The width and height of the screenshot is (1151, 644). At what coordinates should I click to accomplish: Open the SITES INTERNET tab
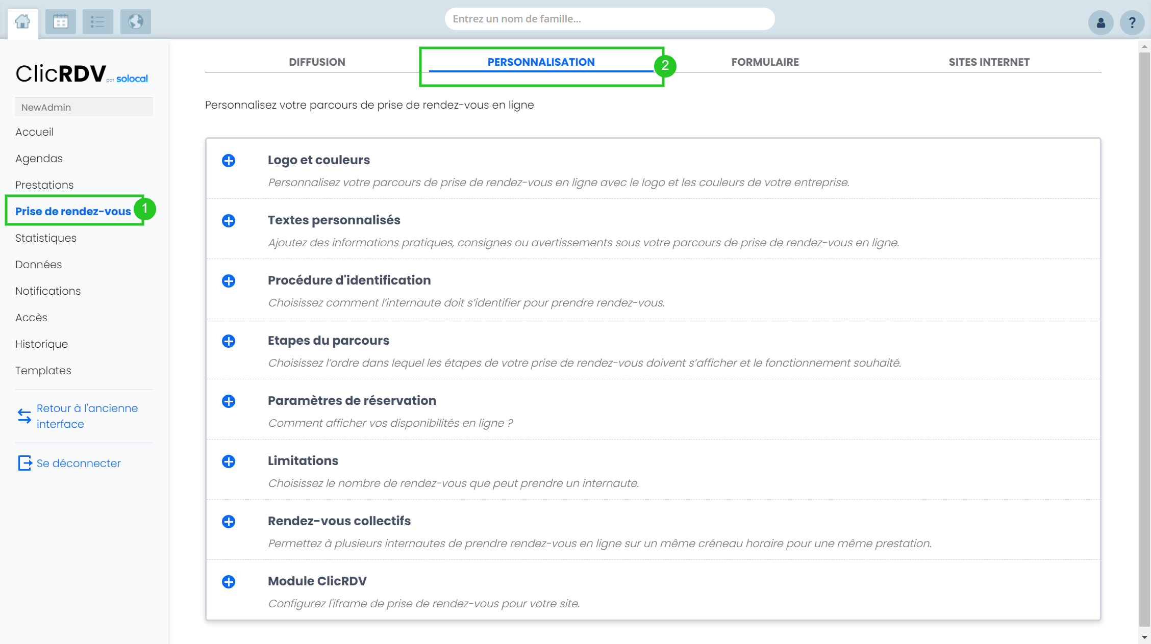(989, 62)
